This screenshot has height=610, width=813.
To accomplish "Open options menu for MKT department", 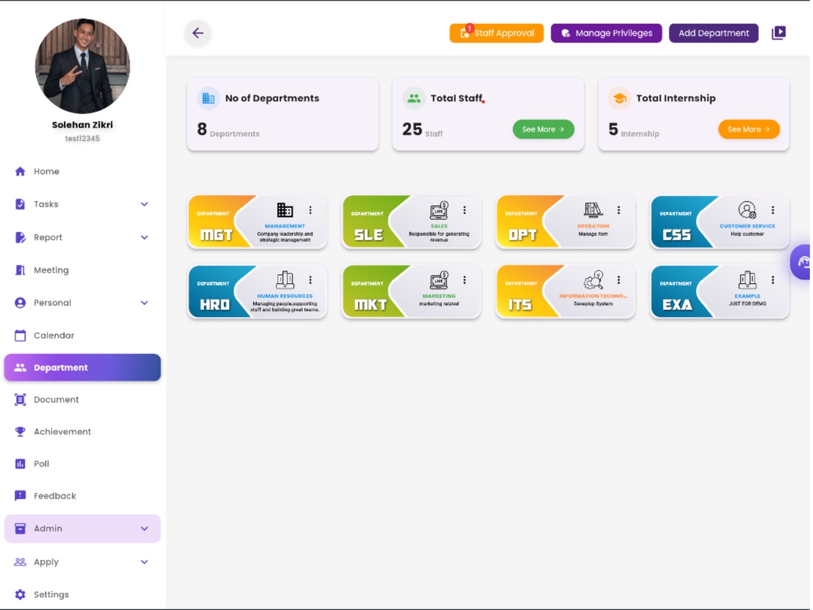I will coord(464,280).
